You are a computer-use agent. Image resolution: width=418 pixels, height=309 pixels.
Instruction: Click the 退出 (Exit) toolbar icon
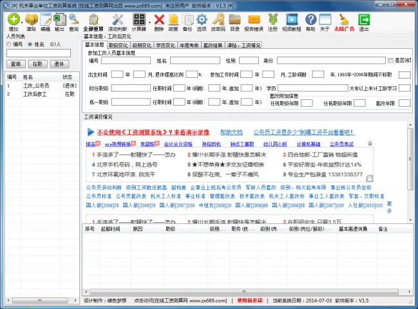pyautogui.click(x=364, y=21)
